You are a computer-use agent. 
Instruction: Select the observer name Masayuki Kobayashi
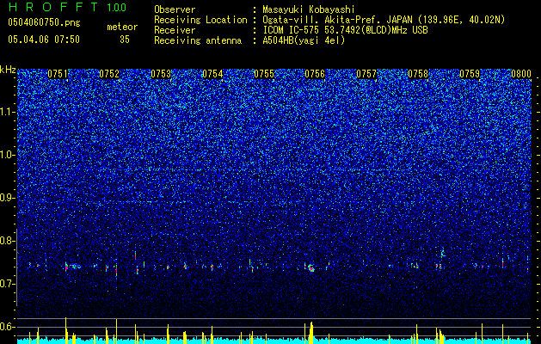coord(309,9)
